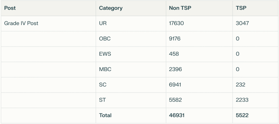Select the TSP total 5522
279x124 pixels.
[x=242, y=115]
